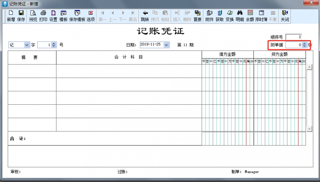The image size is (320, 182).
Task: Click the 审核 label
Action: 15,172
